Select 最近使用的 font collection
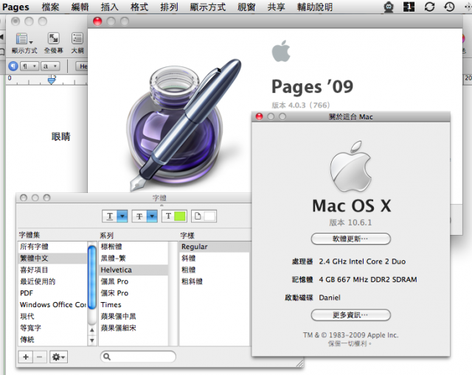The image size is (472, 375). click(x=53, y=281)
